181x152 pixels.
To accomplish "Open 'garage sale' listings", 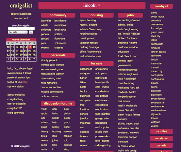I will tap(102, 118).
